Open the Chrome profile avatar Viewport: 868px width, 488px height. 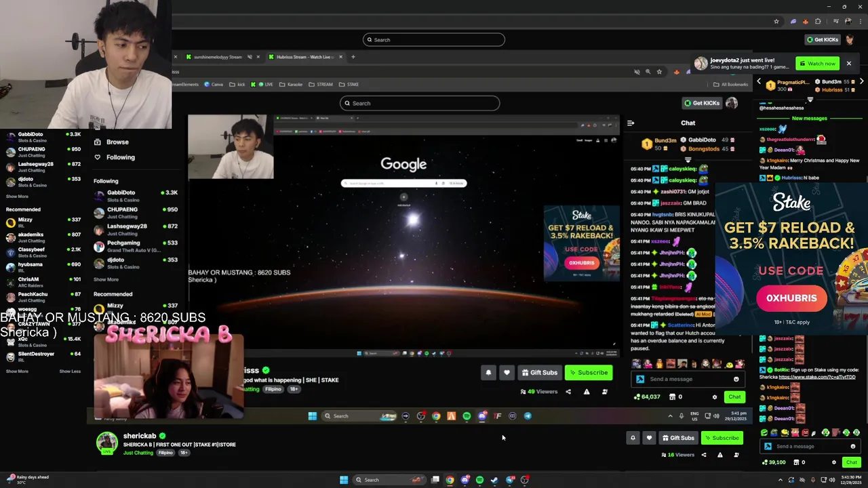coord(848,21)
